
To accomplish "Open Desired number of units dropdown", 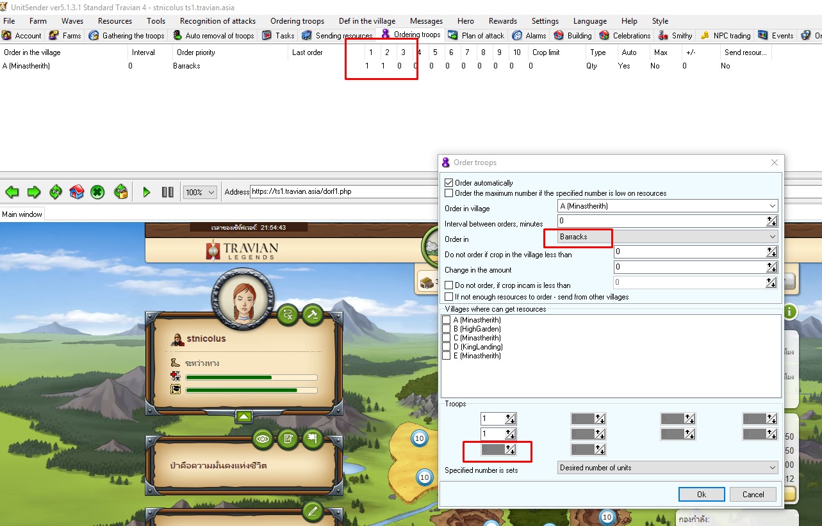I will pos(668,468).
